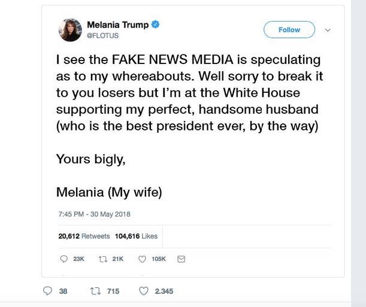Open the Melania Trump profile name link
366x307 pixels.
(117, 25)
